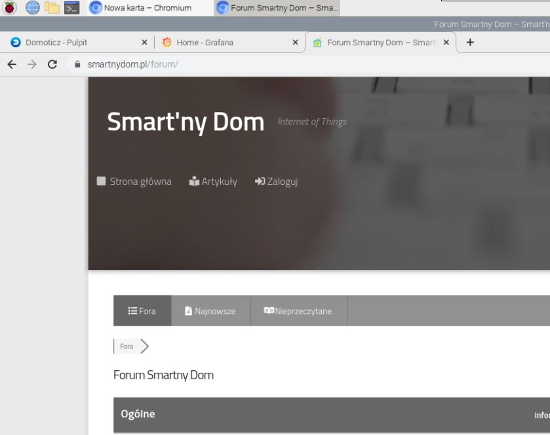Click the Forum Smartny Dom heading

tap(163, 375)
